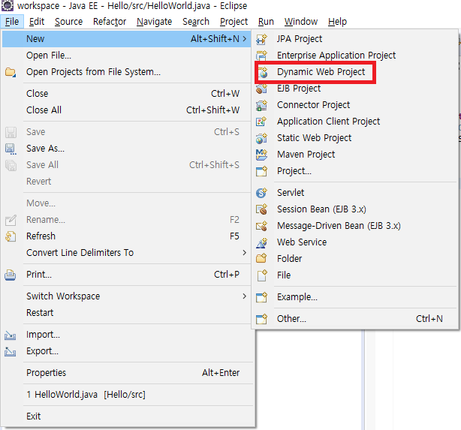
Task: Click the Example... wizard icon
Action: [261, 297]
